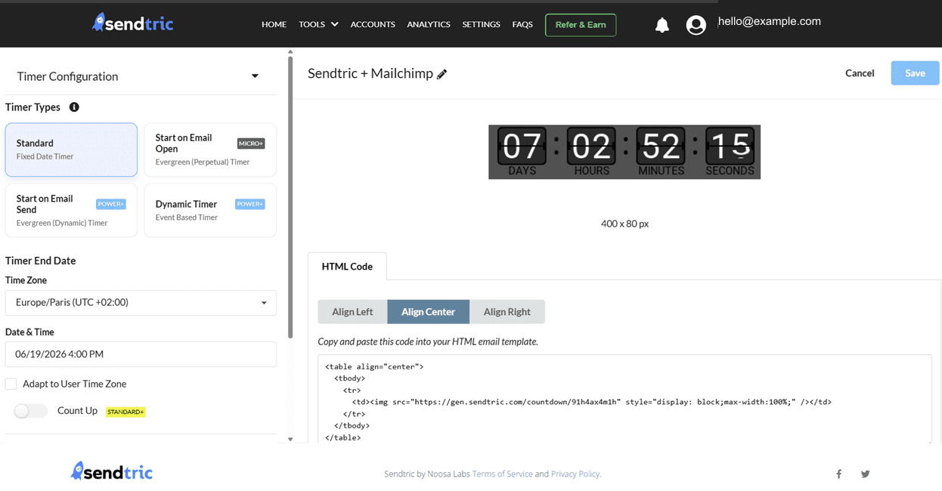Image resolution: width=942 pixels, height=491 pixels.
Task: Save the timer
Action: [915, 73]
